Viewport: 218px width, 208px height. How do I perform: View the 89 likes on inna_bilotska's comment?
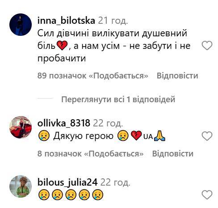click(93, 76)
